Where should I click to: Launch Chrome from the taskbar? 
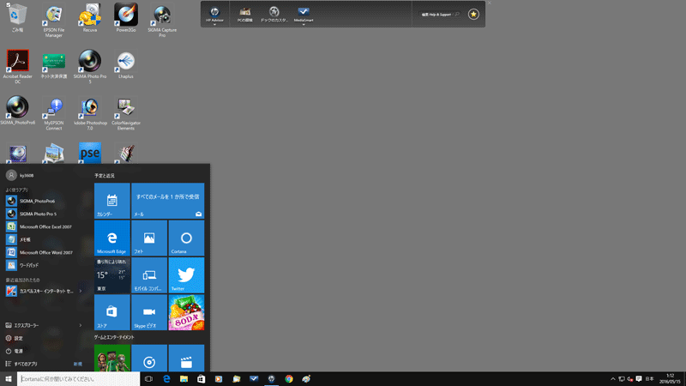pyautogui.click(x=289, y=379)
